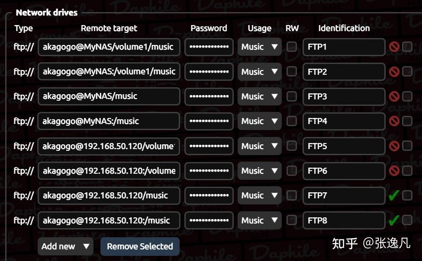Enable the RW checkbox for FTP1
The width and height of the screenshot is (422, 261).
click(292, 47)
